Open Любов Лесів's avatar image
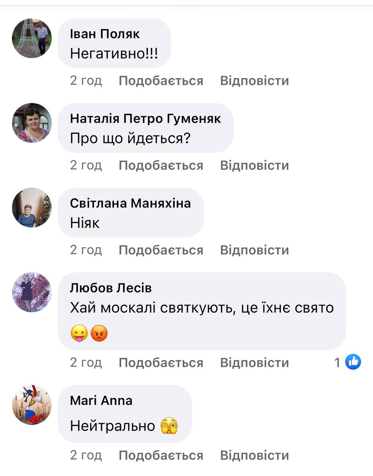373x476 pixels. tap(32, 292)
